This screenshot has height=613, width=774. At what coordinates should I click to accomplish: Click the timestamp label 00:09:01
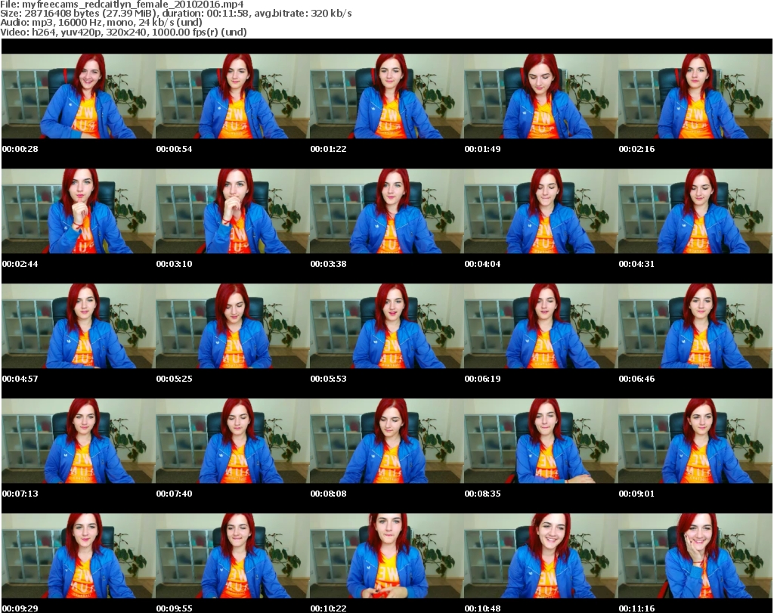[636, 494]
